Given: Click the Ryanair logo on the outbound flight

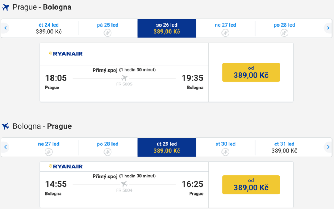Looking at the screenshot, I should click(66, 54).
